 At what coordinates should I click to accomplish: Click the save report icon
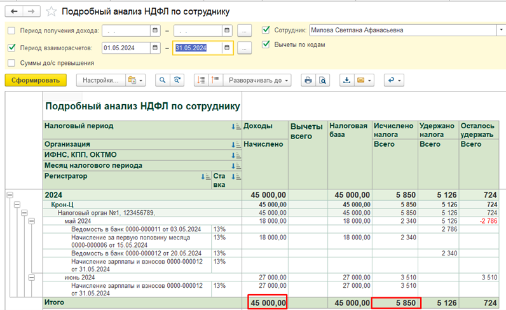click(x=346, y=81)
